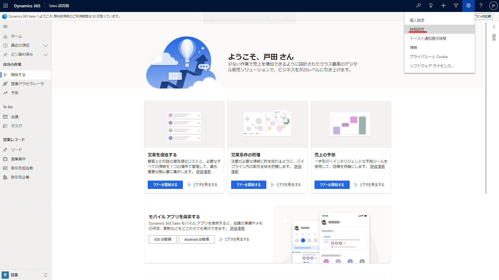Select ソフトウェア ライセンス menu entry
499x280 pixels.
(439, 66)
